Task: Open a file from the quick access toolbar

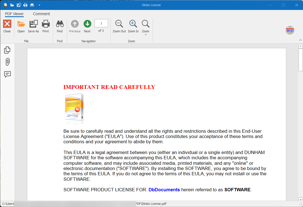Action: pos(12,5)
